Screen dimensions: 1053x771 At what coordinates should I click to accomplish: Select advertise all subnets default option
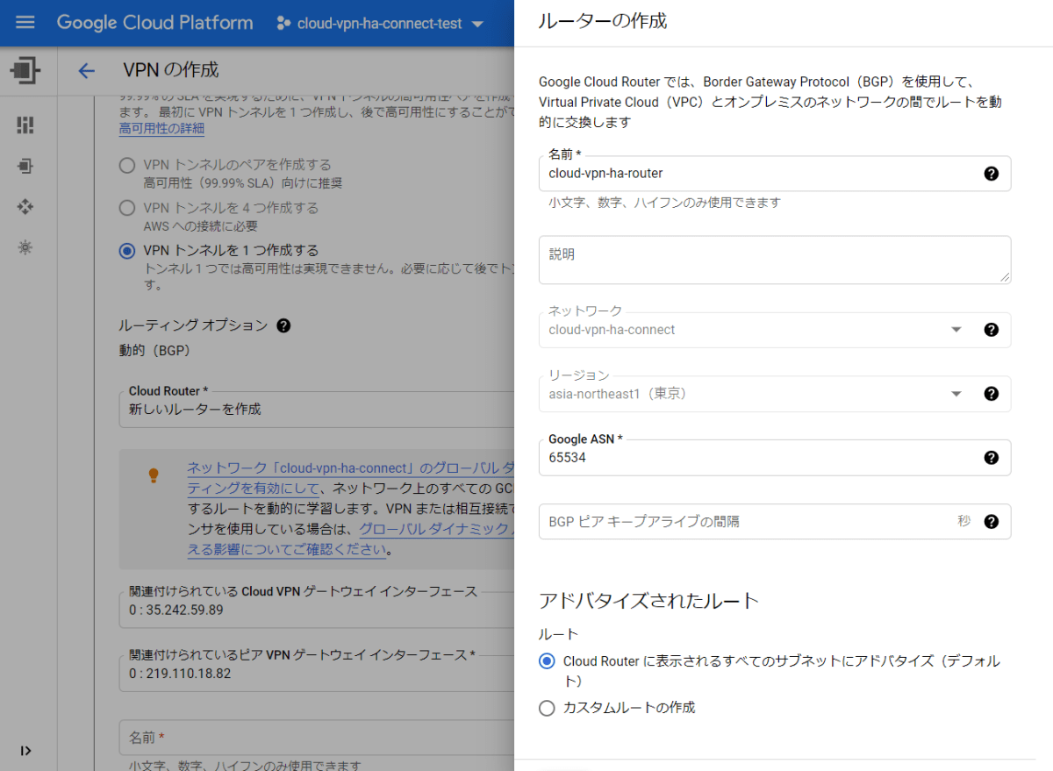(x=547, y=661)
